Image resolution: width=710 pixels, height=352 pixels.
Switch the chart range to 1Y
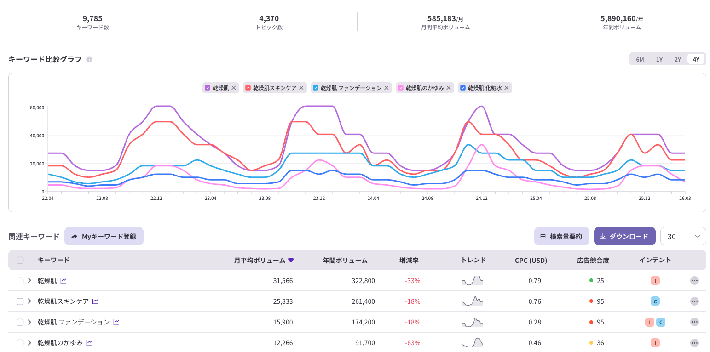pos(658,59)
